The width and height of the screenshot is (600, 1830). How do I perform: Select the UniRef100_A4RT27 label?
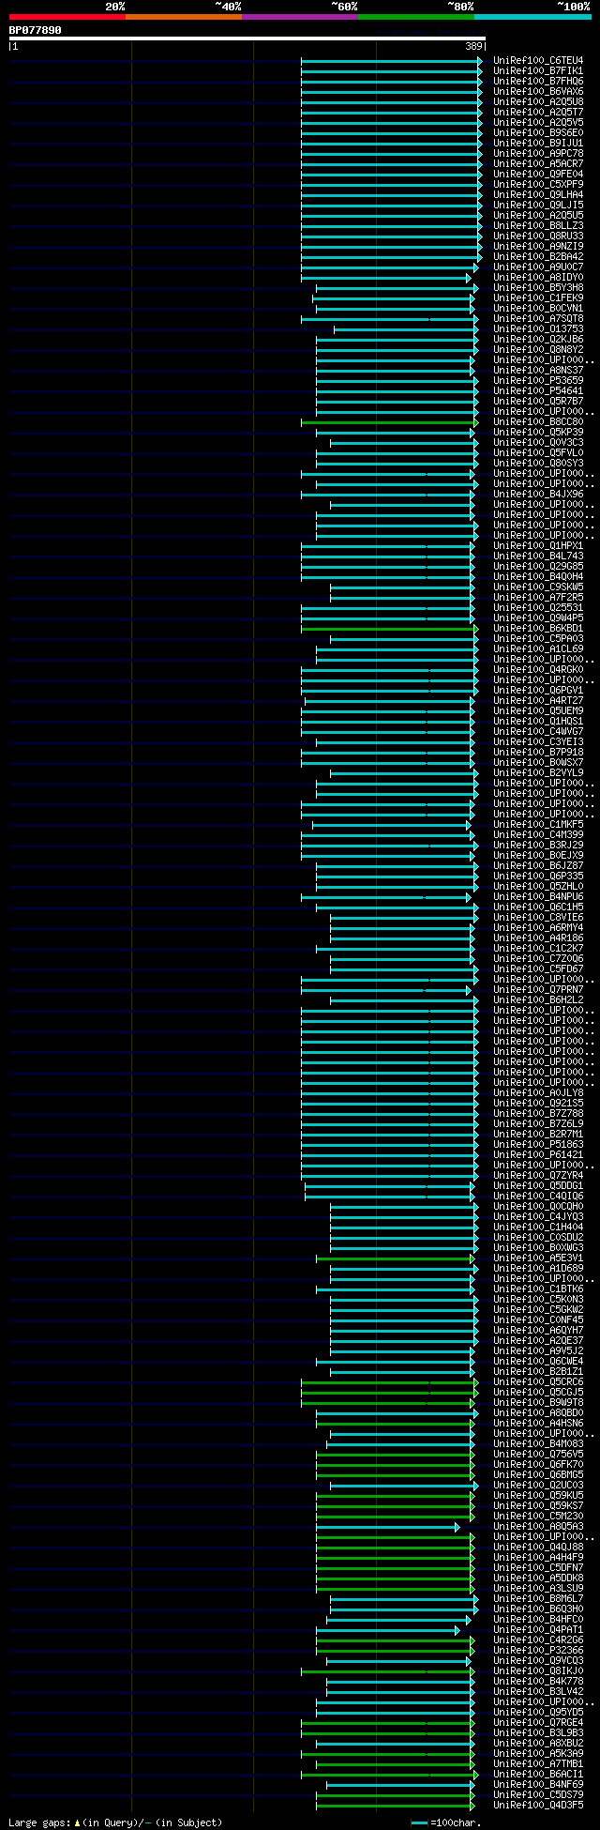538,701
